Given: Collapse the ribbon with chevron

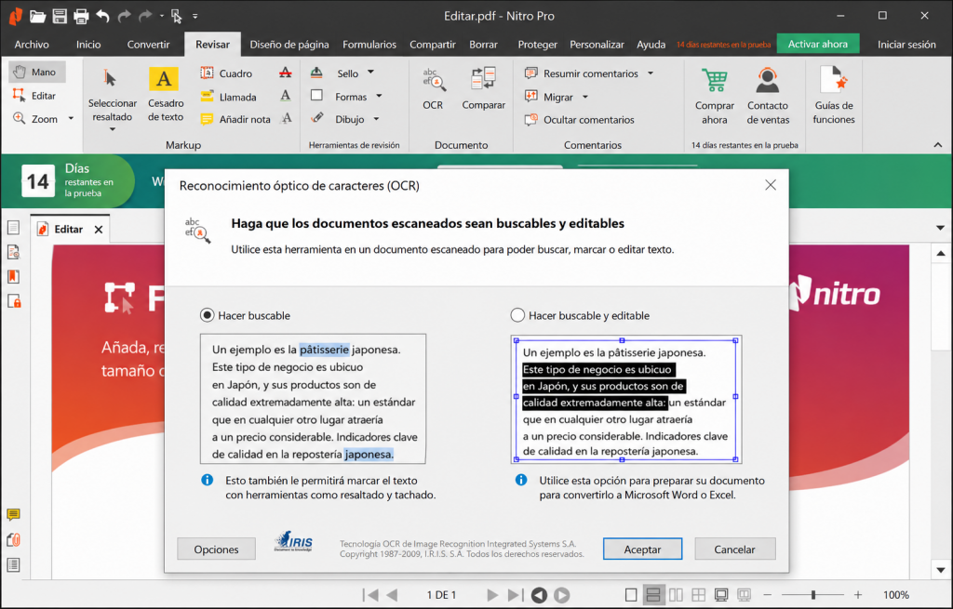Looking at the screenshot, I should pos(938,144).
